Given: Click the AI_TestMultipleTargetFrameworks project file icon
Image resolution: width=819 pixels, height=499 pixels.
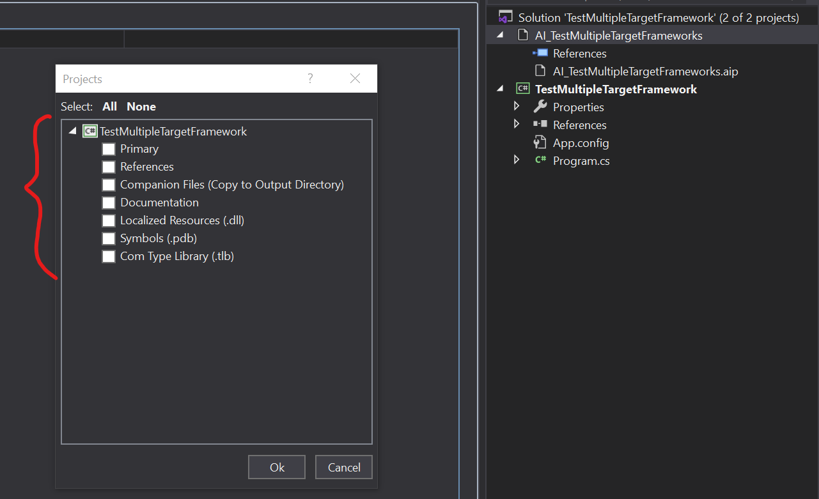Looking at the screenshot, I should tap(523, 35).
